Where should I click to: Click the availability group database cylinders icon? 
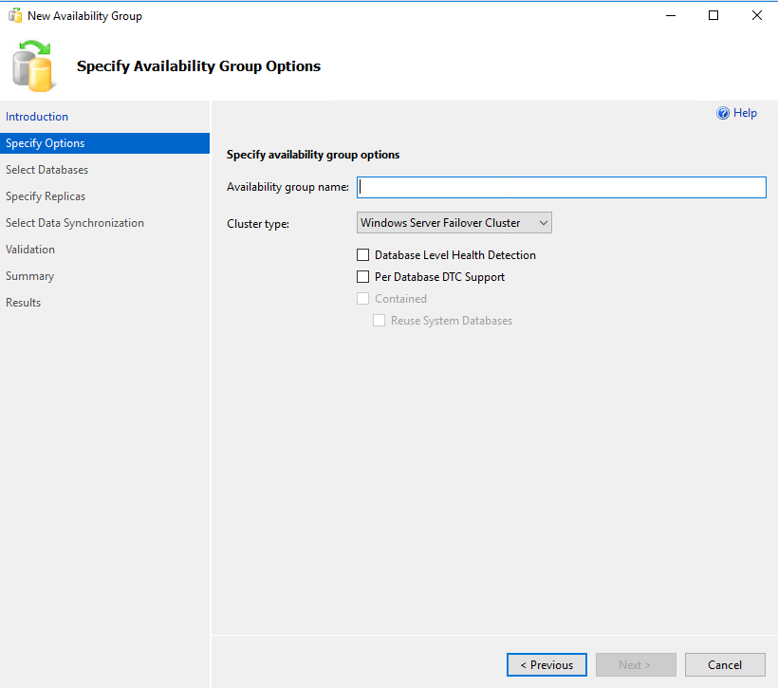(x=32, y=66)
